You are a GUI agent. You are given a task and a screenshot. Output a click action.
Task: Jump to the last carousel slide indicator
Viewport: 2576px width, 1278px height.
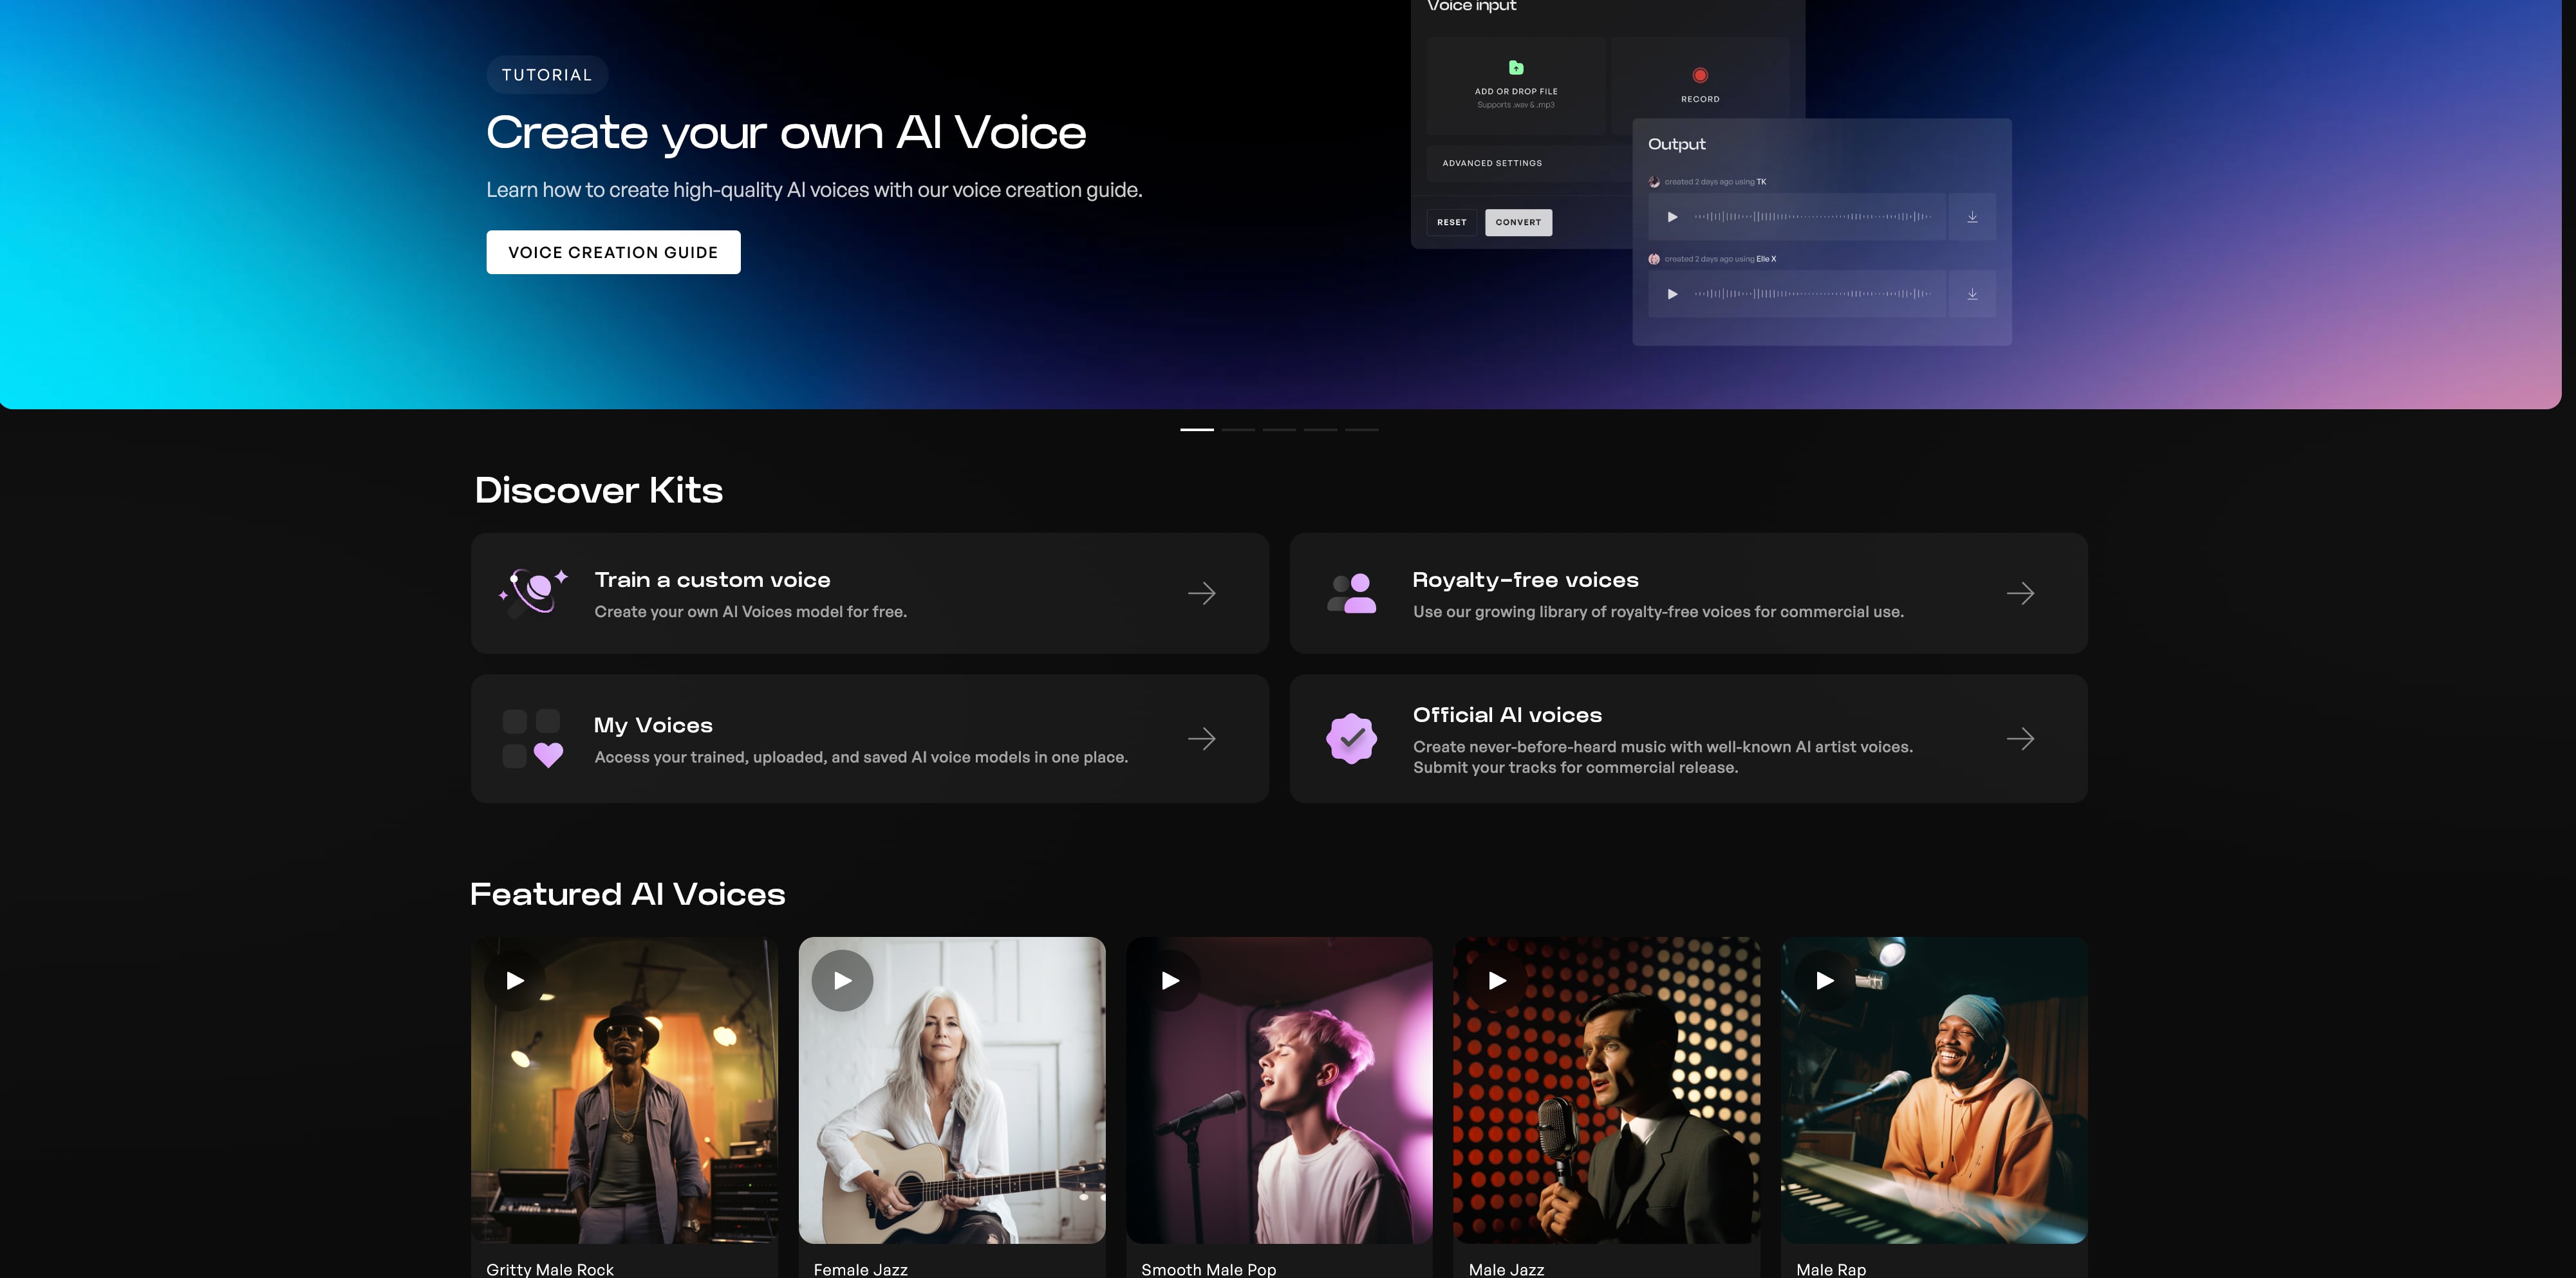pyautogui.click(x=1361, y=429)
